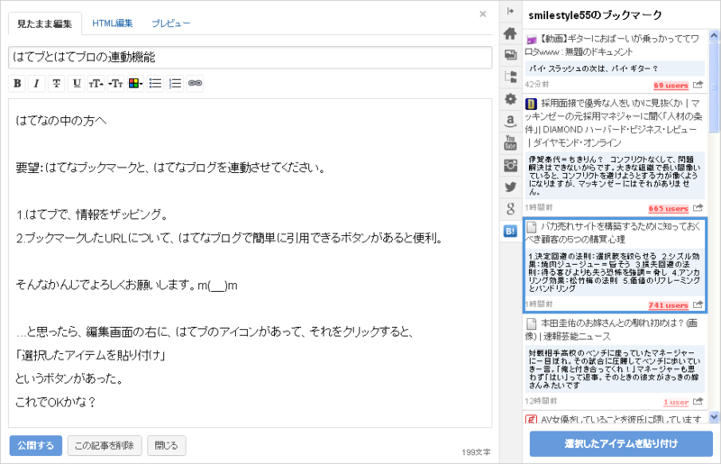
Task: Open the Instagram camera sidebar icon
Action: (x=510, y=165)
